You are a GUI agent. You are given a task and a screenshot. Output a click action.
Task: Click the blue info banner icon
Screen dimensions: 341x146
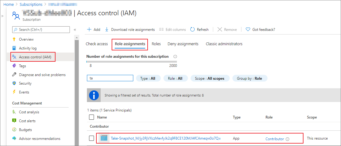pos(94,95)
